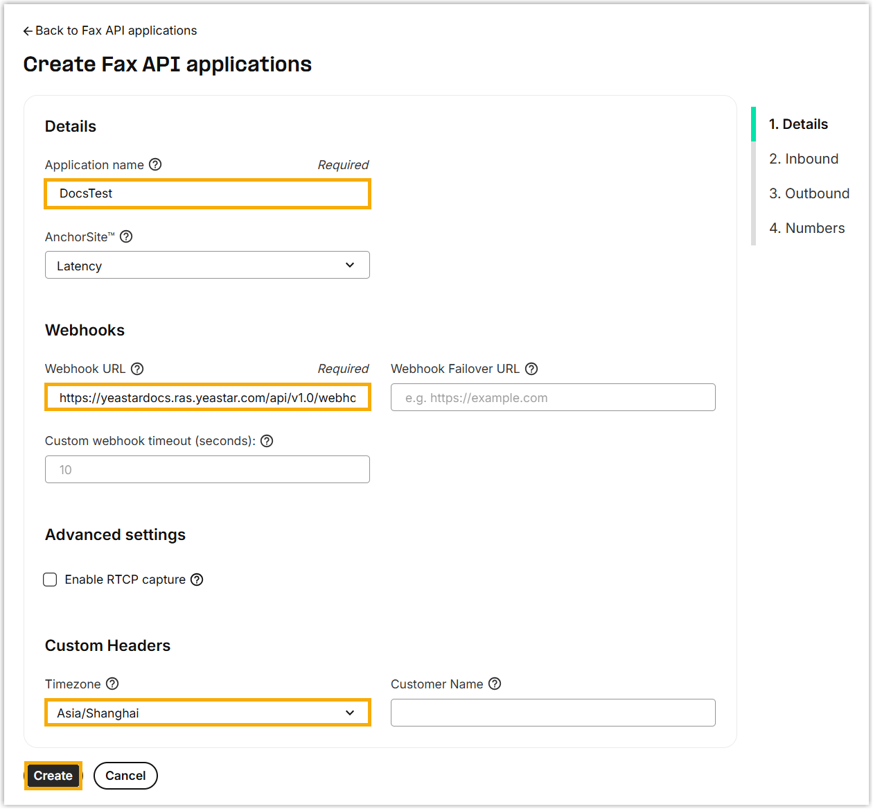This screenshot has width=873, height=809.
Task: Click Customer Name help icon
Action: tap(495, 684)
